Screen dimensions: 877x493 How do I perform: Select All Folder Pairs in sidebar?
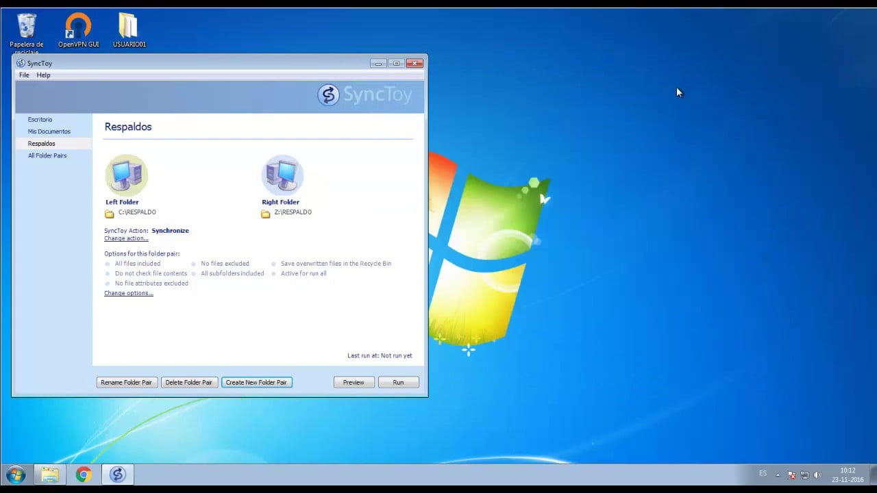[x=47, y=155]
